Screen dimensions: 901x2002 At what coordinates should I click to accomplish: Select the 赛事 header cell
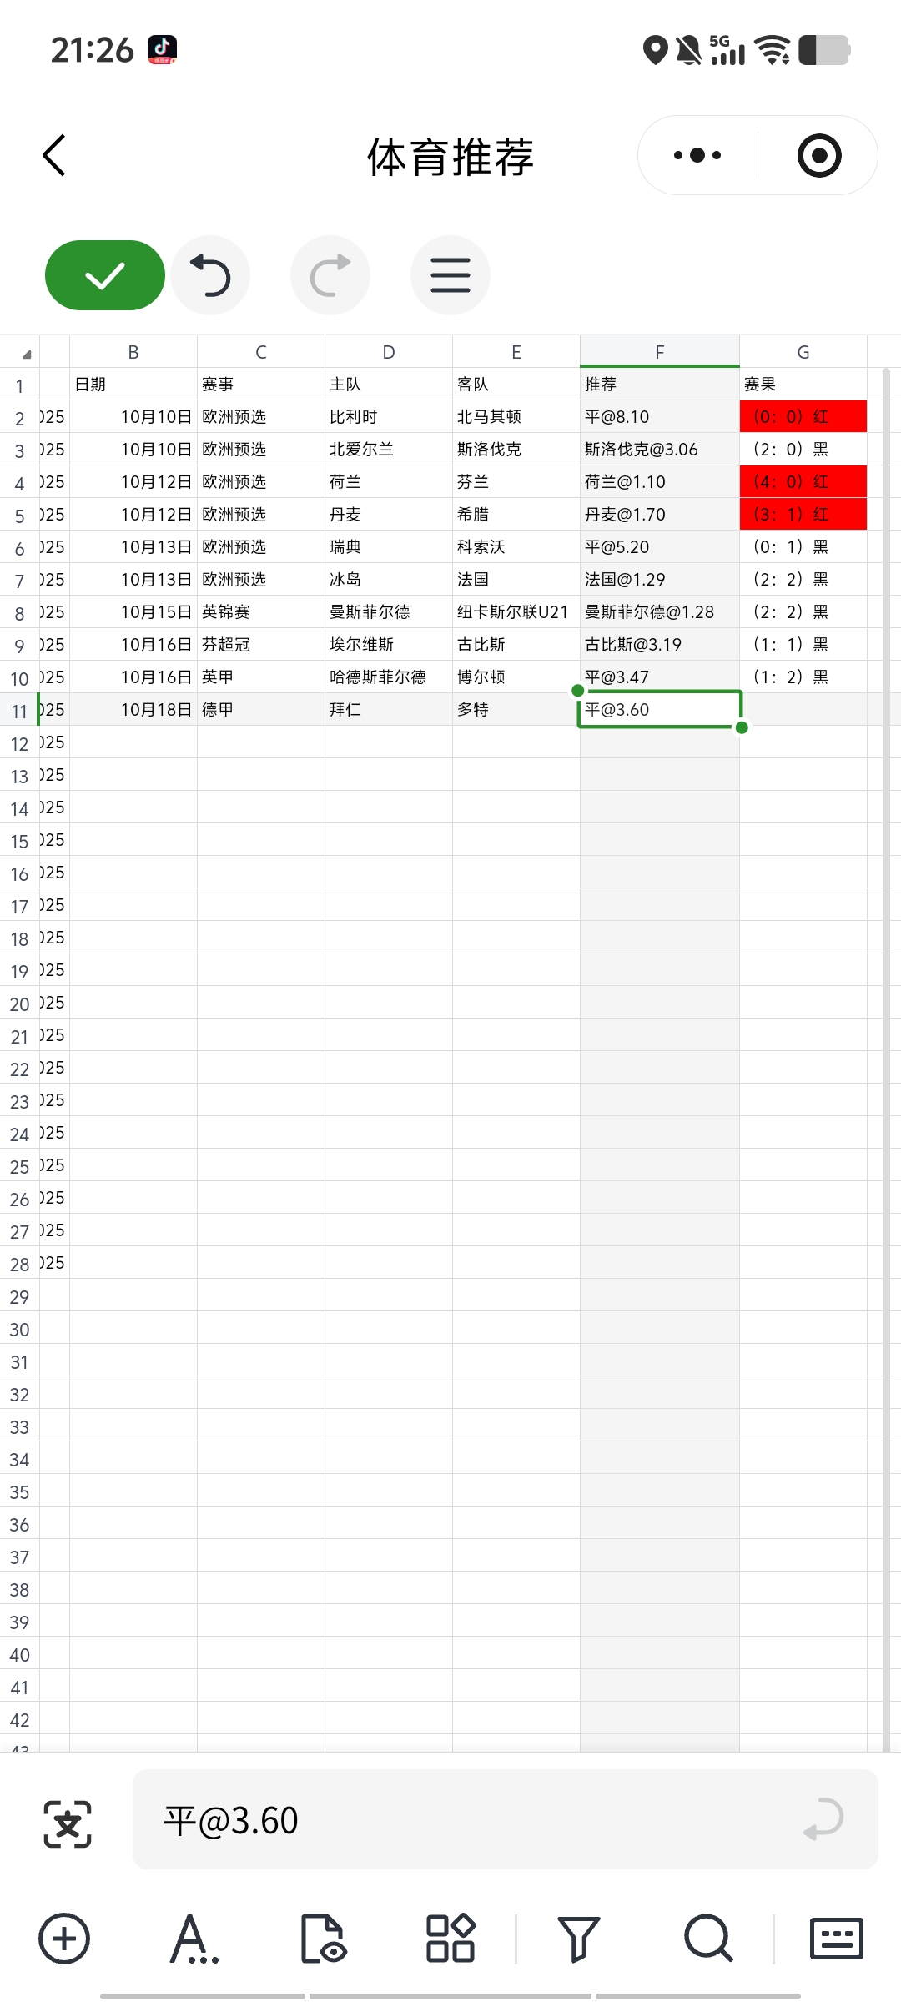coord(261,385)
